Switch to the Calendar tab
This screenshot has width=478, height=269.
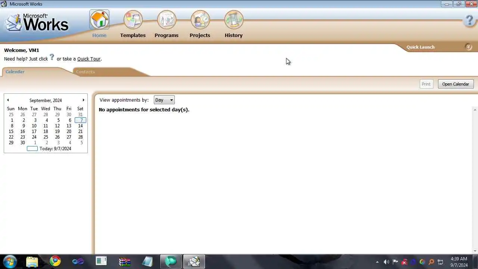(x=15, y=72)
